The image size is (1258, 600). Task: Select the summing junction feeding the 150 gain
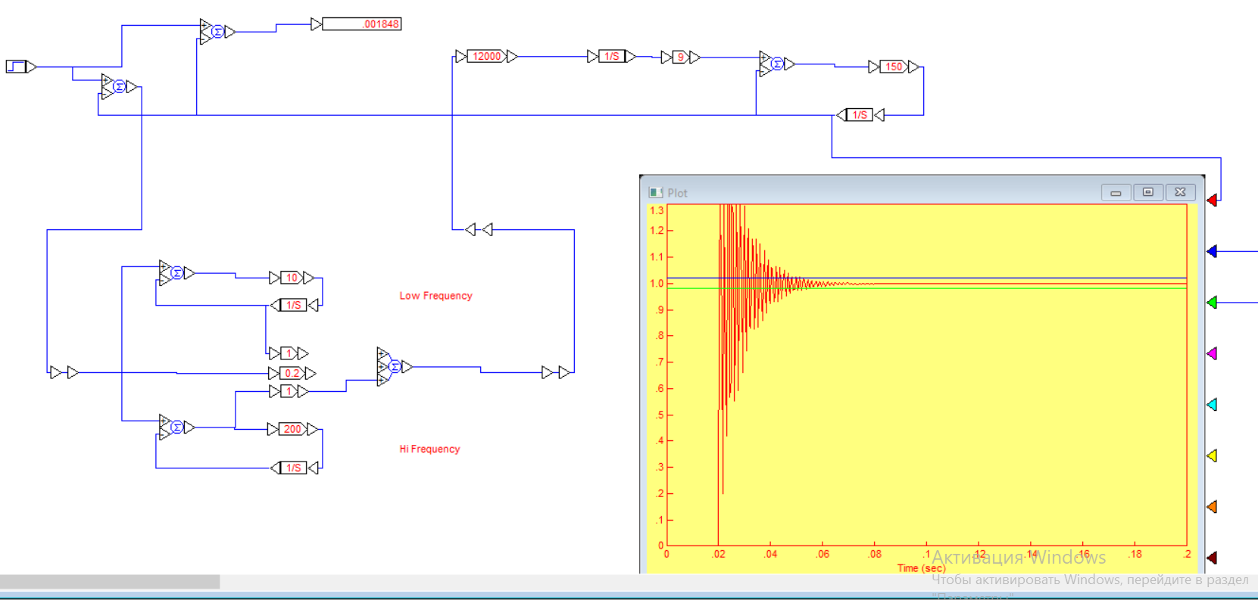tap(776, 64)
